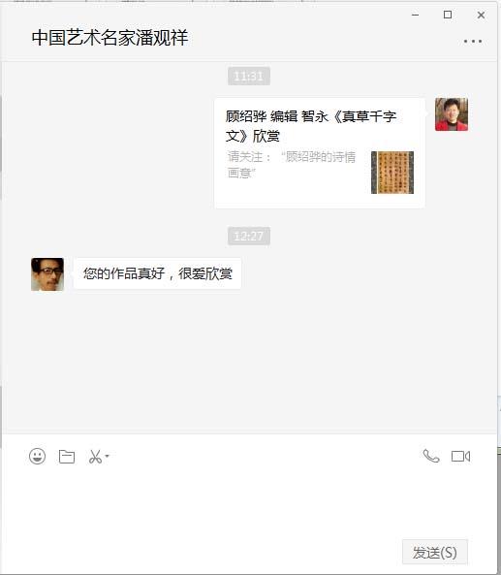
Task: Open the three-dot chat info menu
Action: pyautogui.click(x=473, y=41)
